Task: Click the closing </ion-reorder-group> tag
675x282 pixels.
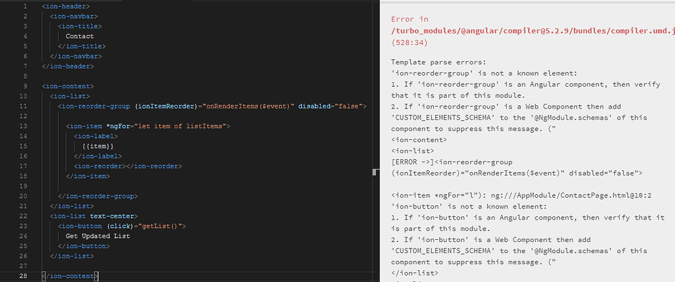Action: (x=98, y=196)
